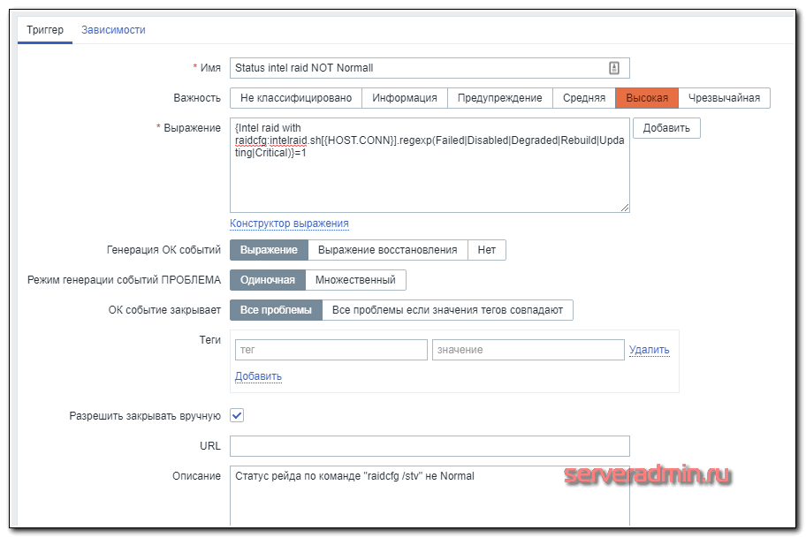This screenshot has height=538, width=806.
Task: Select Высокая severity option
Action: click(647, 98)
